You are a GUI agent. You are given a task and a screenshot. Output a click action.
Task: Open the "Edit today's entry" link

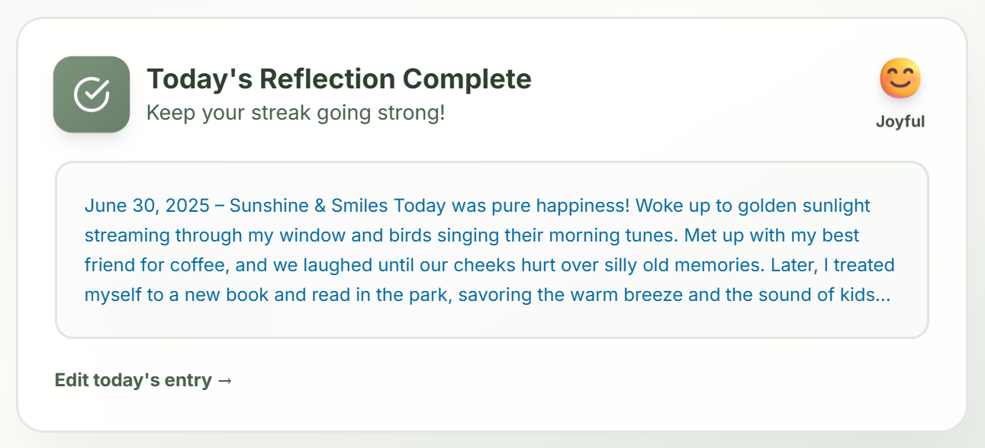click(x=143, y=380)
